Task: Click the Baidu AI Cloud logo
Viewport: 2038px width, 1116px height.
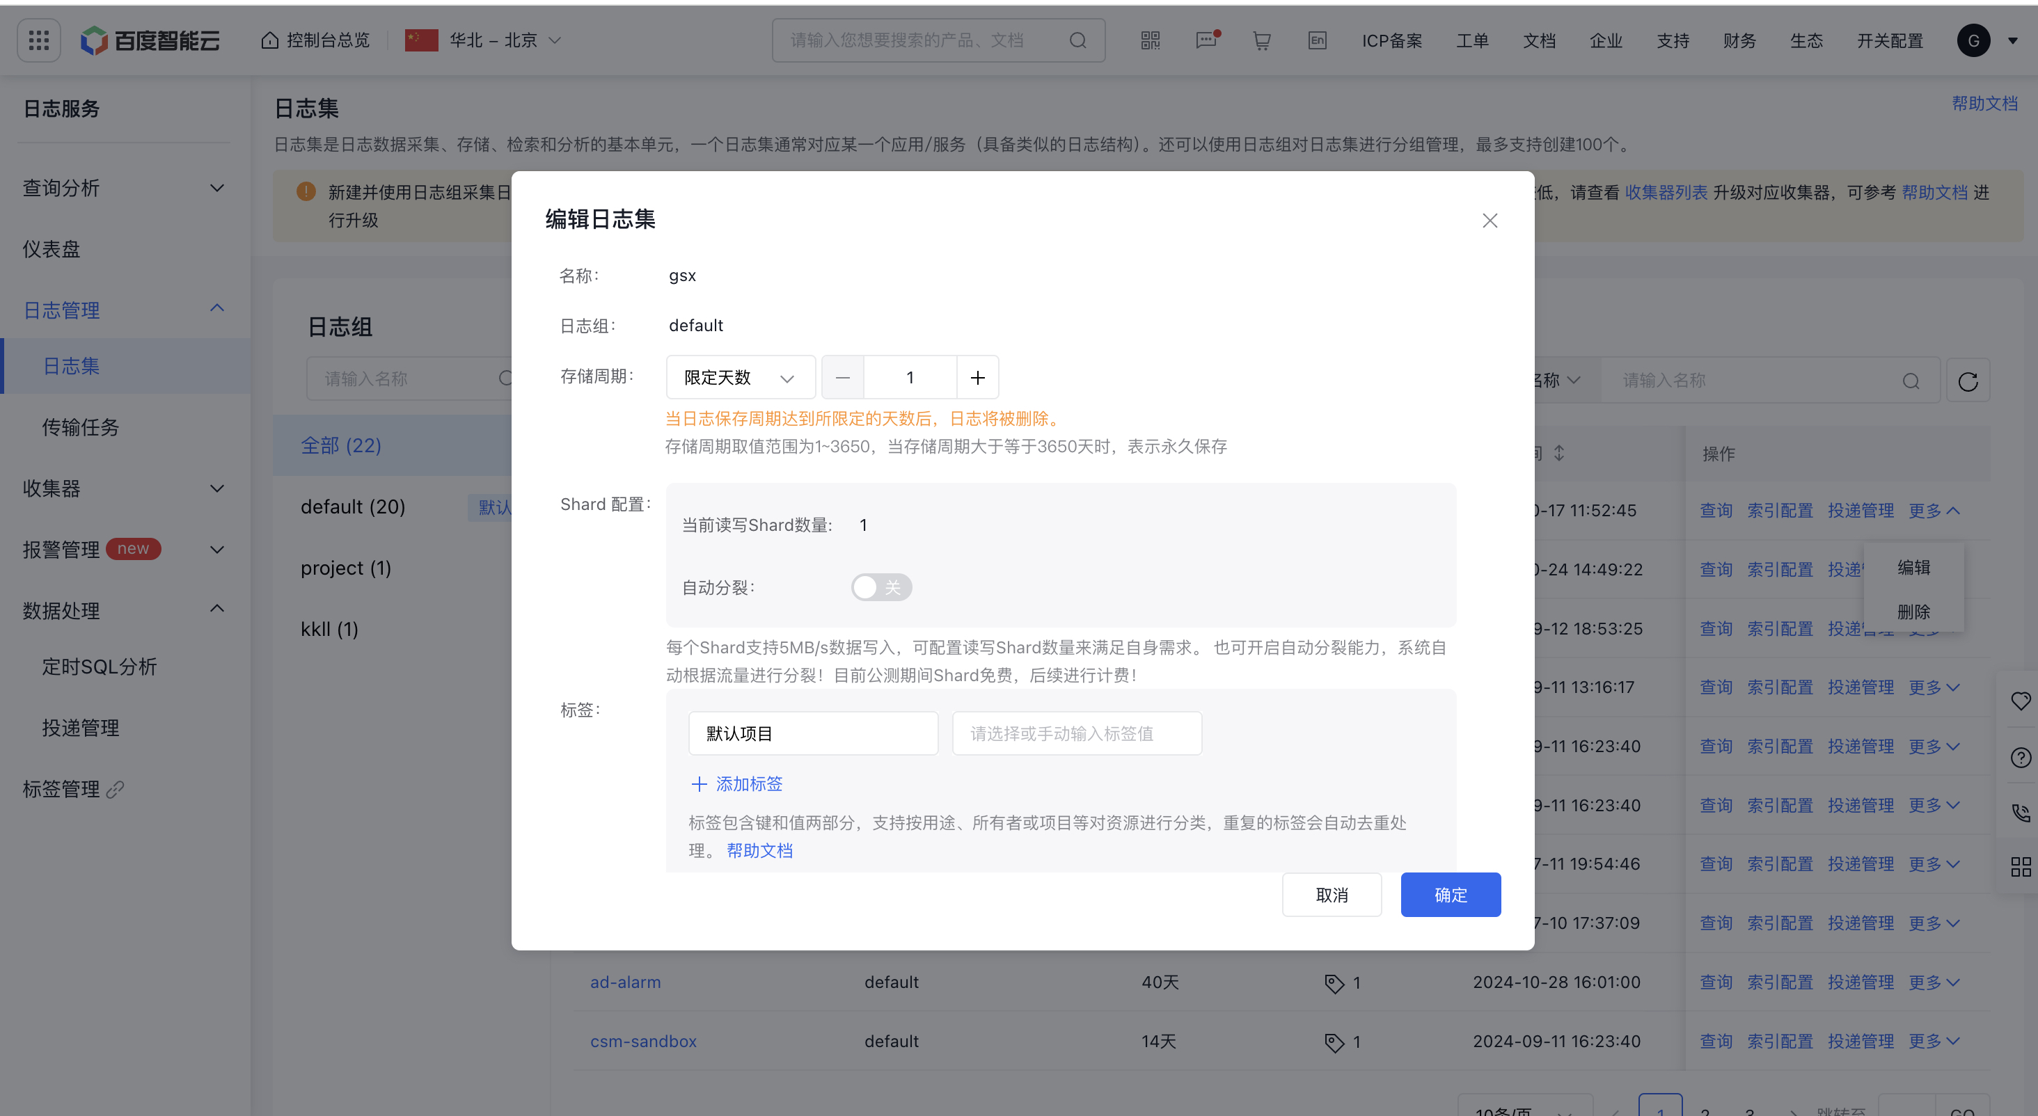Action: click(150, 40)
